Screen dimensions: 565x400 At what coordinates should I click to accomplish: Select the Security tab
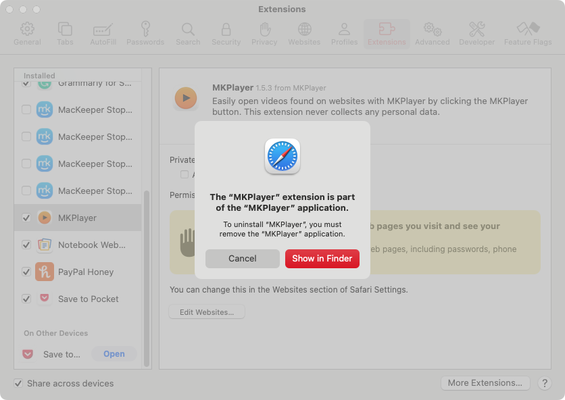[226, 34]
